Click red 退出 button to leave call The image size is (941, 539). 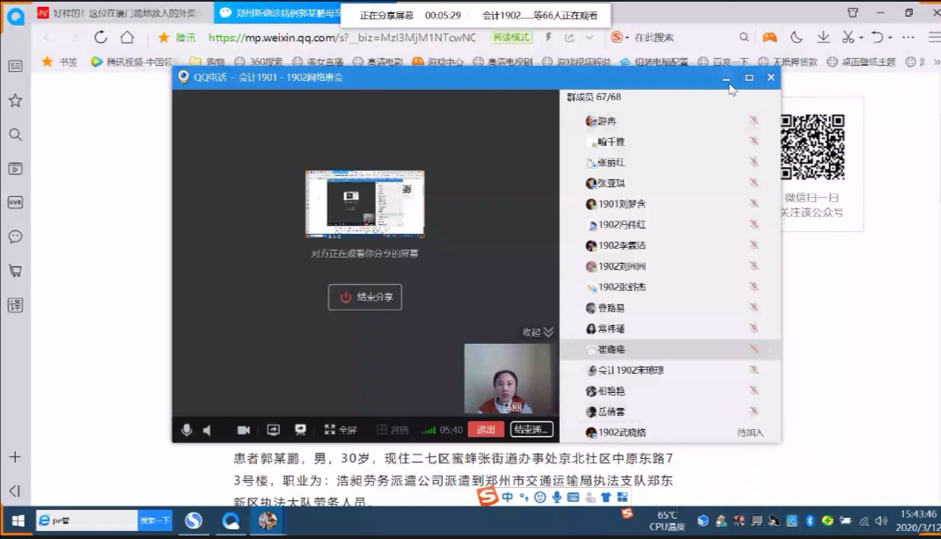pyautogui.click(x=486, y=430)
